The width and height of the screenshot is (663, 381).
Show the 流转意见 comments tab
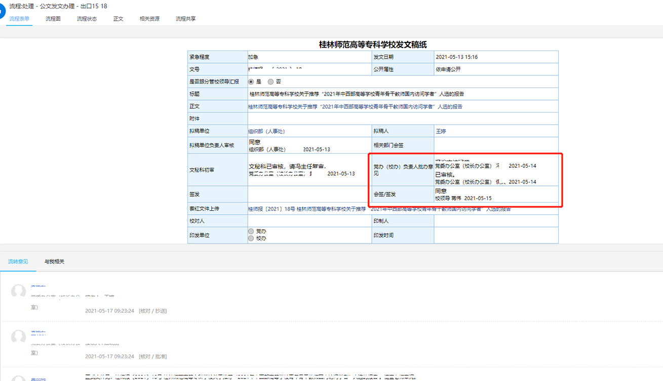tap(18, 262)
